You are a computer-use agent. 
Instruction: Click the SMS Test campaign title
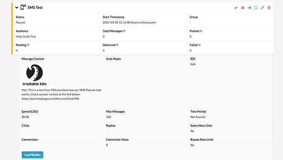click(x=35, y=7)
